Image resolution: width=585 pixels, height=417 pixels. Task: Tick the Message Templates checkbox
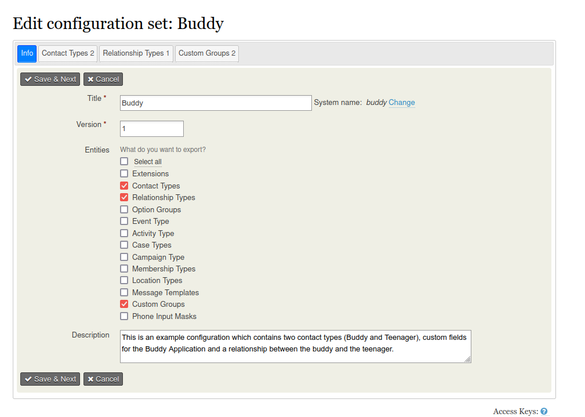124,292
